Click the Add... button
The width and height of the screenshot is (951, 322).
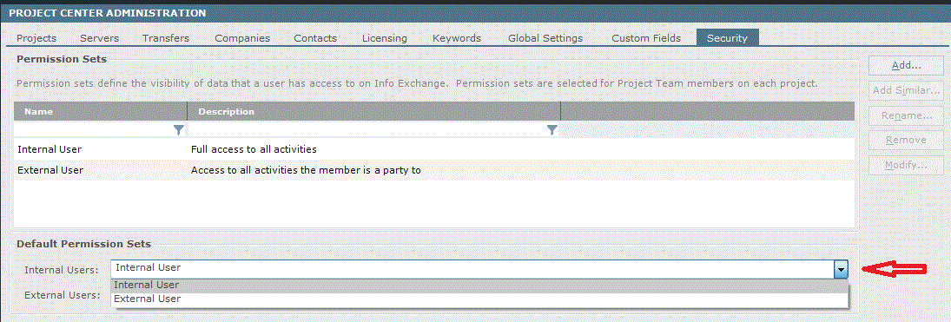tap(907, 65)
